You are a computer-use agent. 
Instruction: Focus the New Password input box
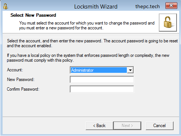pos(102,80)
